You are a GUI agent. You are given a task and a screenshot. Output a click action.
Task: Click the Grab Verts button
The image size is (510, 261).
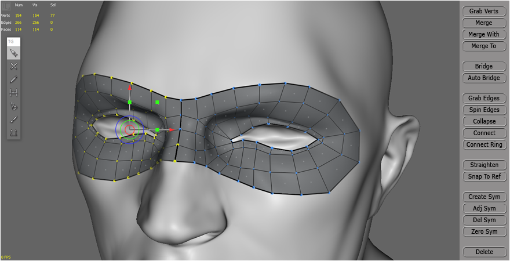(483, 11)
